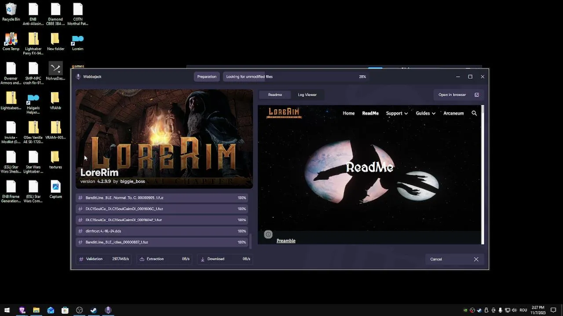Click the volume speaker tray icon
This screenshot has width=563, height=316.
[515, 310]
